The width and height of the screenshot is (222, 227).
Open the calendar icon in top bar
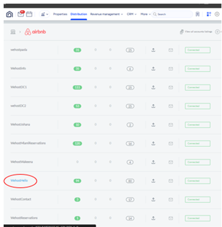(29, 14)
